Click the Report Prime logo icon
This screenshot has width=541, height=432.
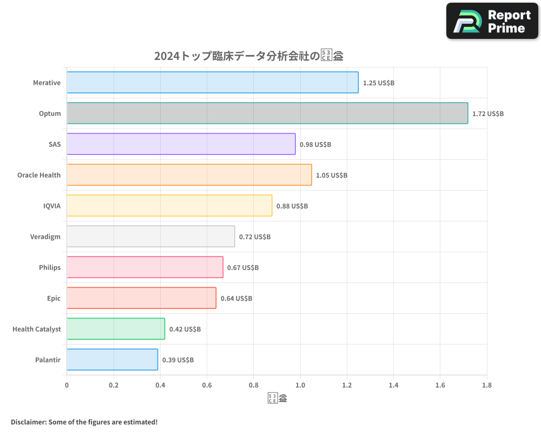[x=466, y=22]
